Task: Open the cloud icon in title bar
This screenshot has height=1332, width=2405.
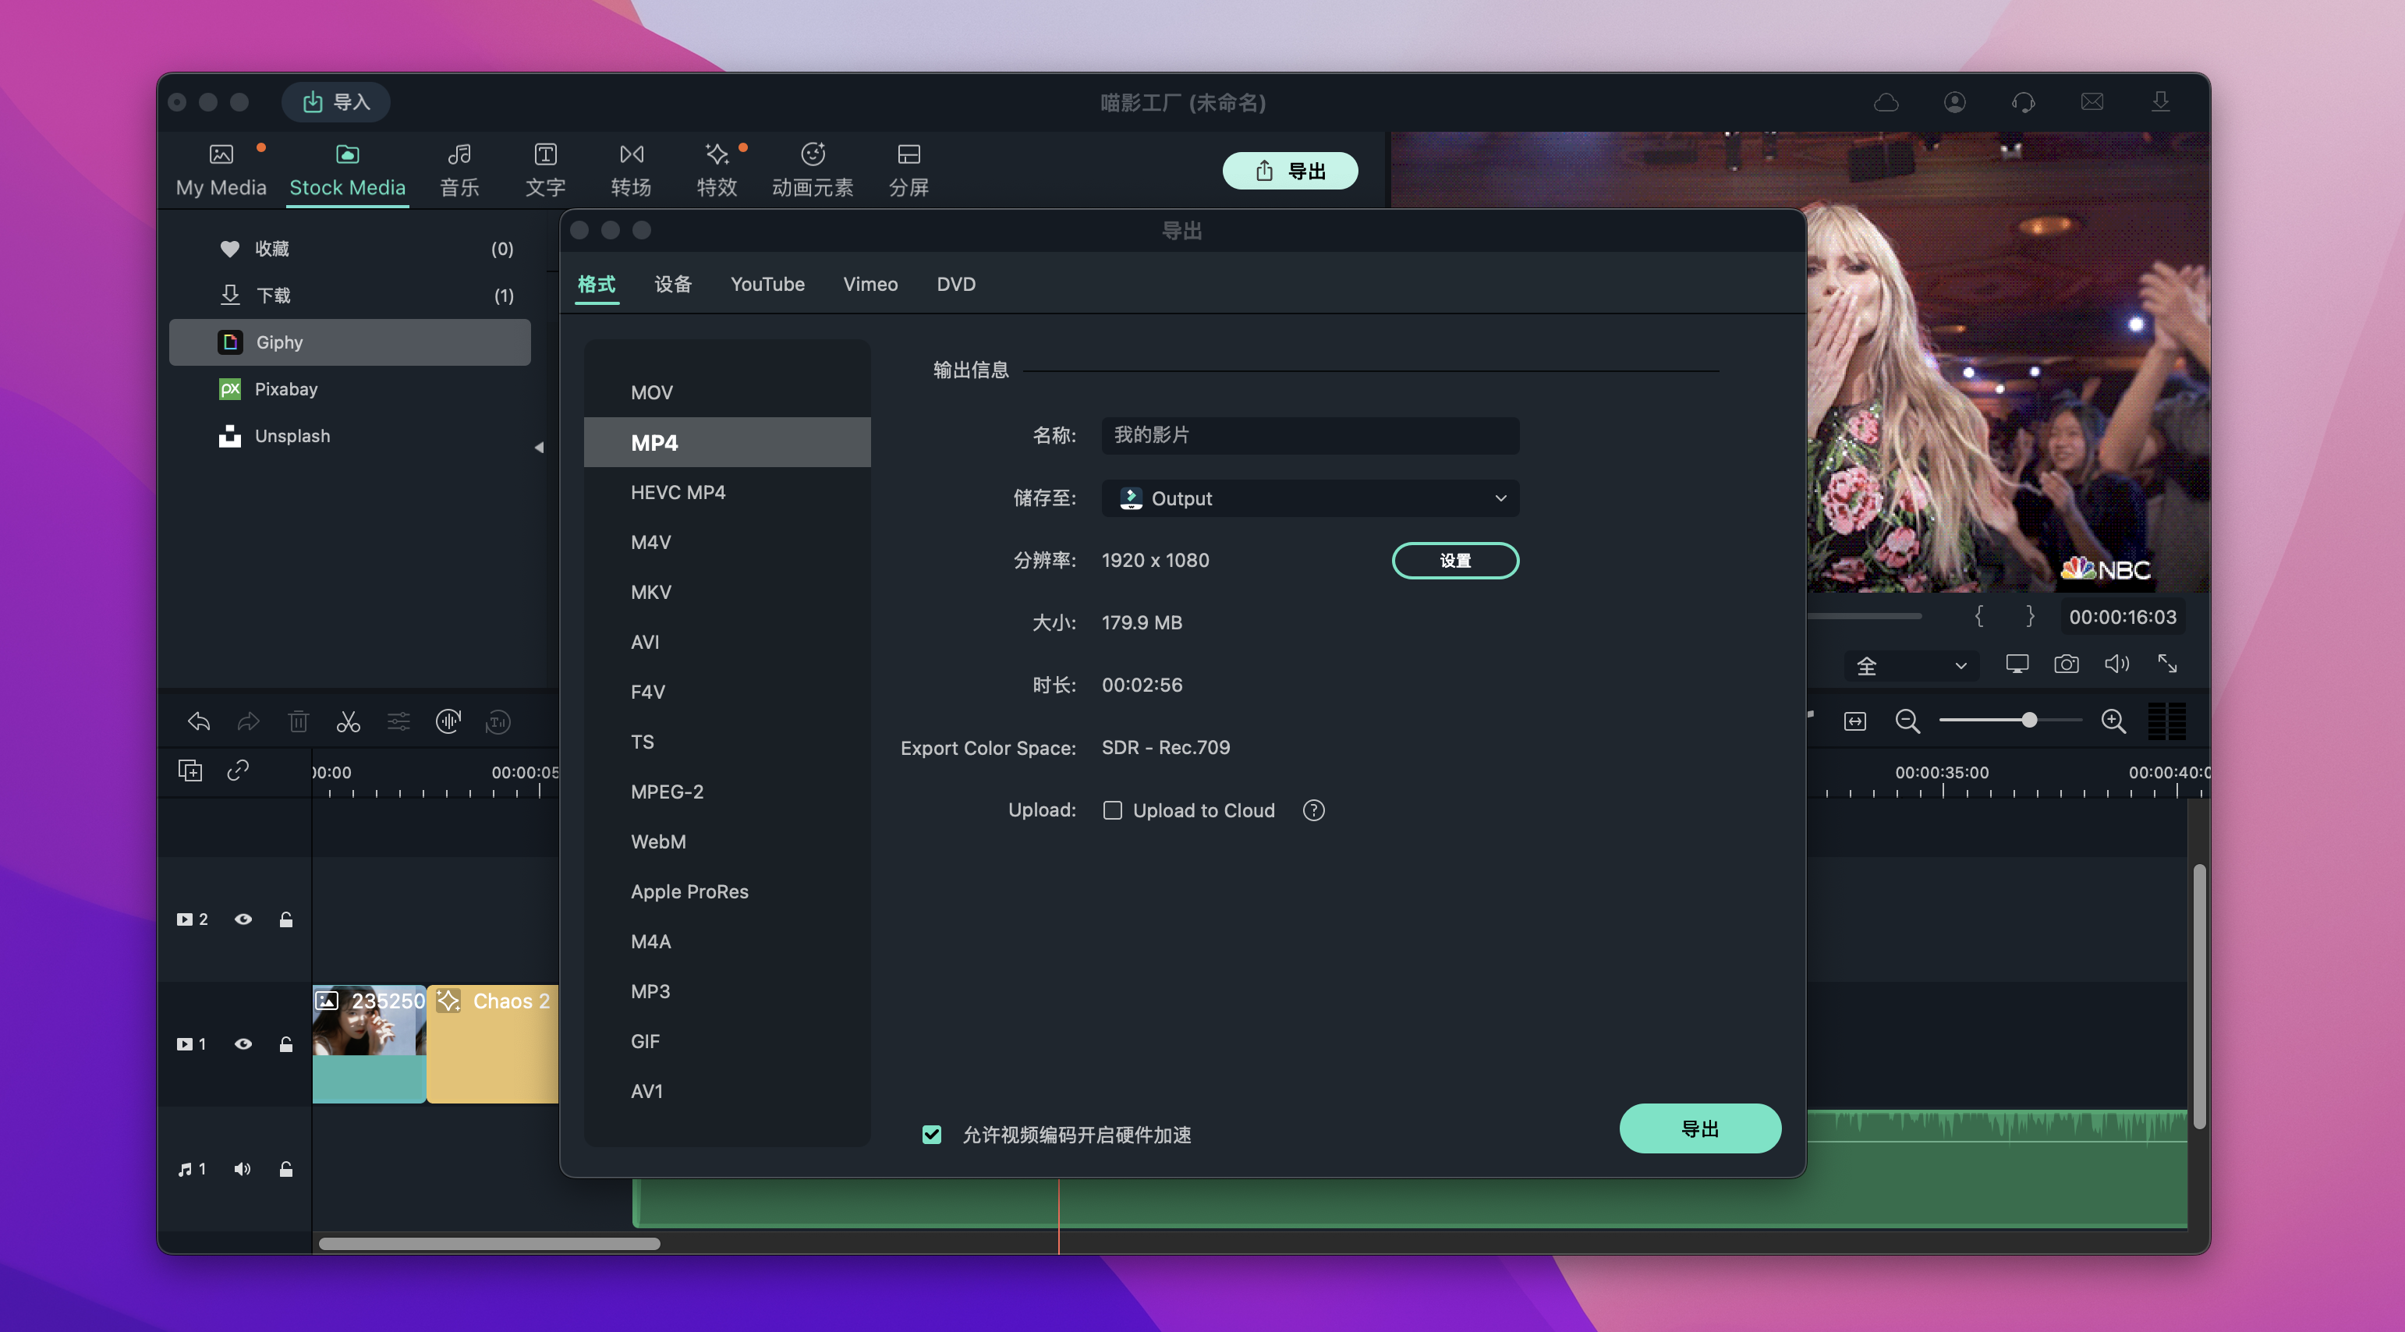Action: click(x=1886, y=103)
